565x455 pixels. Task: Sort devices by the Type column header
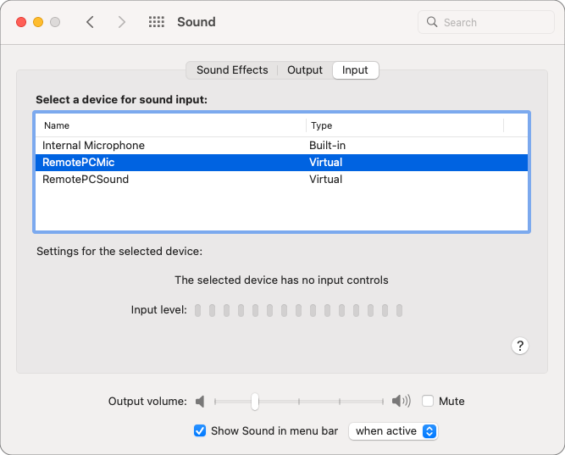click(405, 125)
